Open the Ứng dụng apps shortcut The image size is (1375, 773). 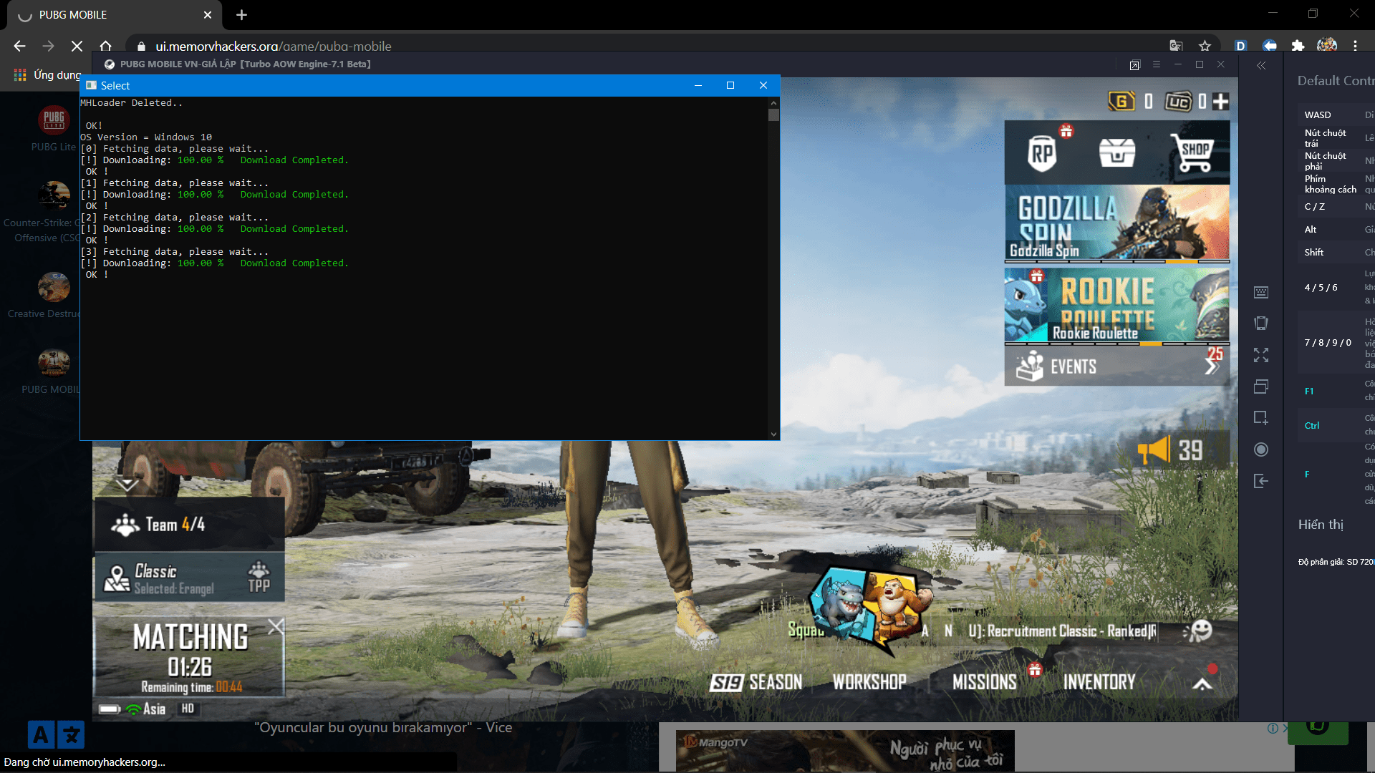point(47,74)
